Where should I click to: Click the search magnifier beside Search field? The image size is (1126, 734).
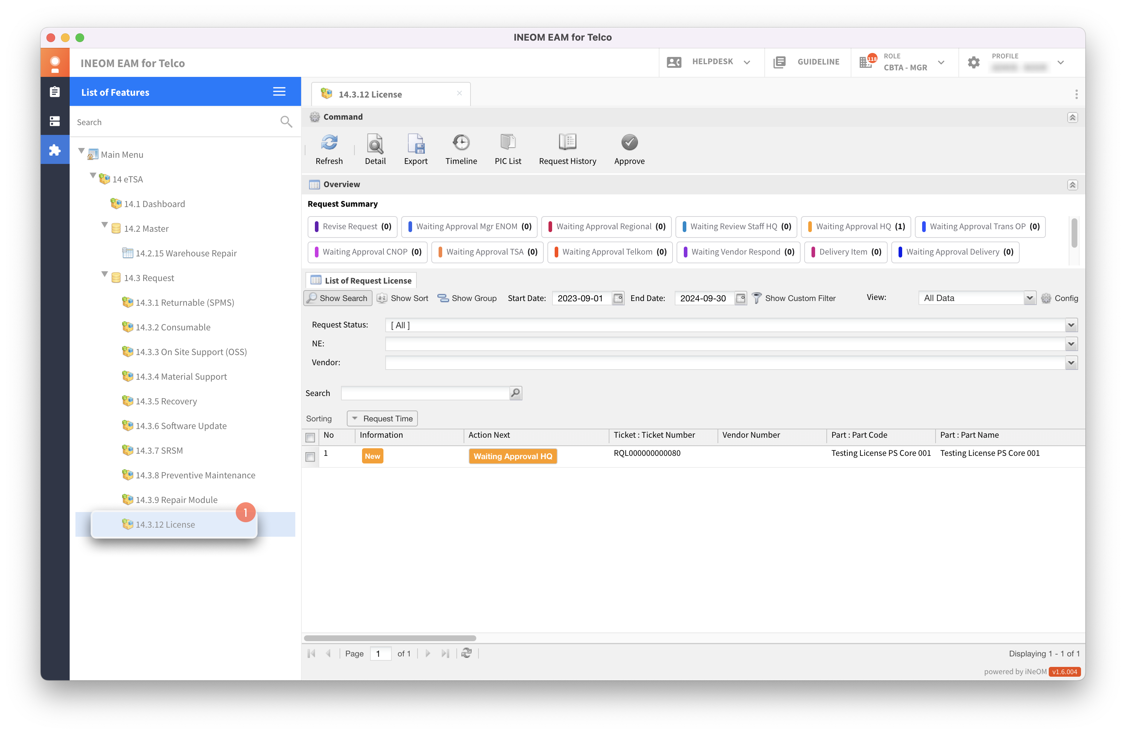515,392
